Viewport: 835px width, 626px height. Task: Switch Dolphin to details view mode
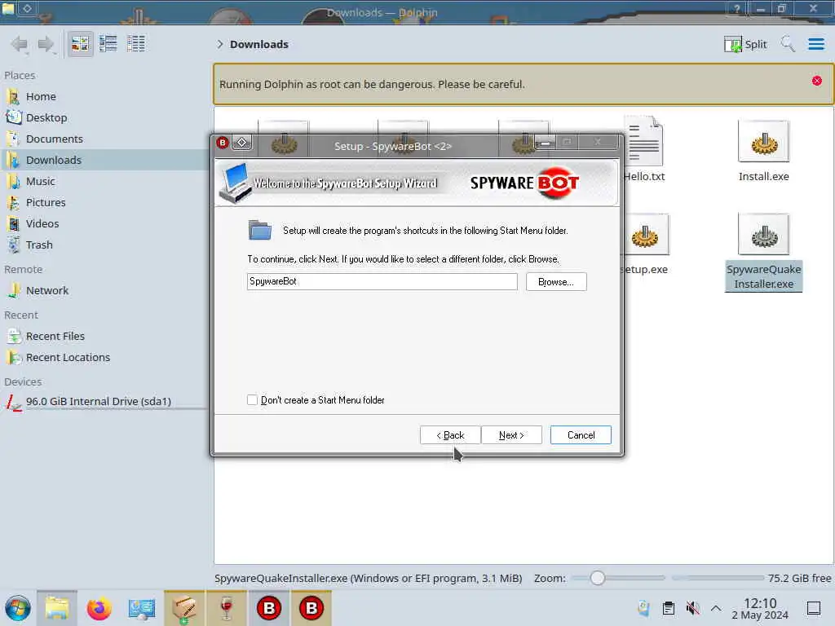(x=136, y=44)
